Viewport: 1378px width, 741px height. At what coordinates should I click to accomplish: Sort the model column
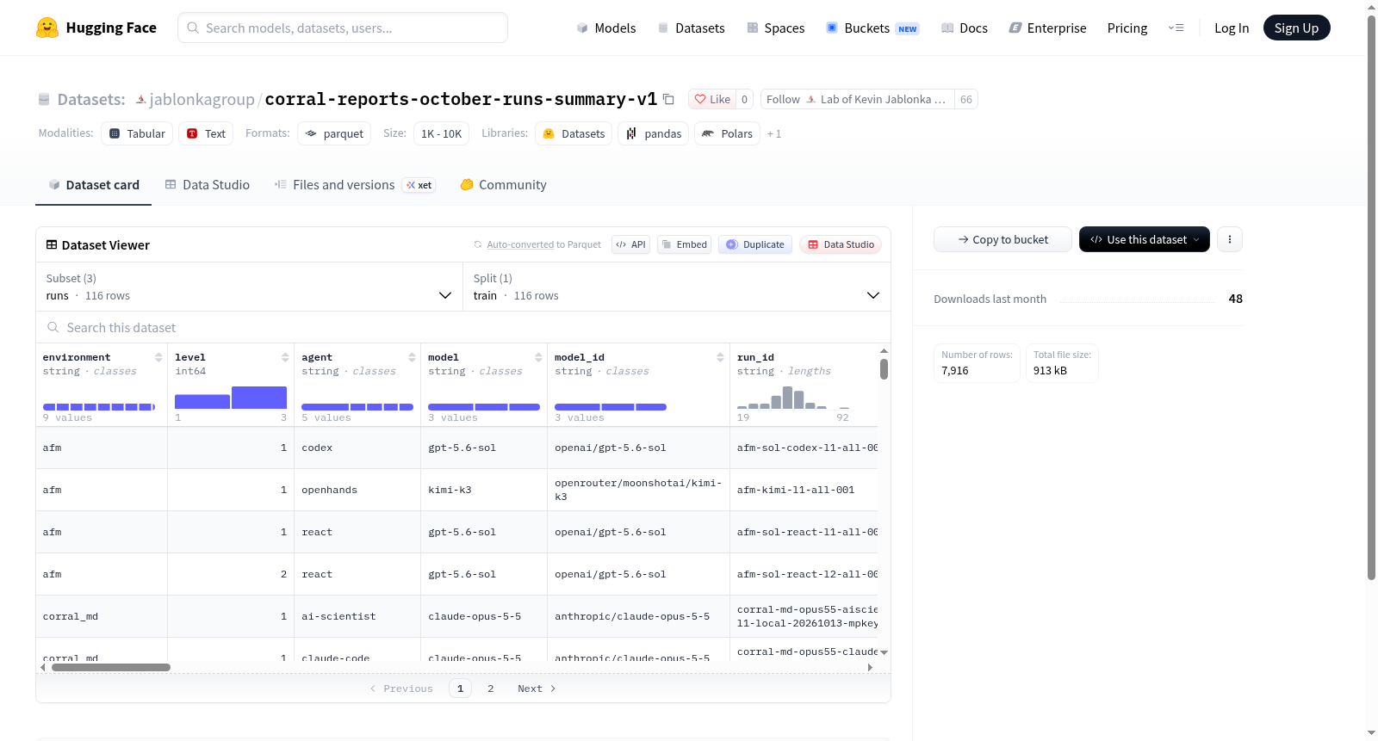538,357
